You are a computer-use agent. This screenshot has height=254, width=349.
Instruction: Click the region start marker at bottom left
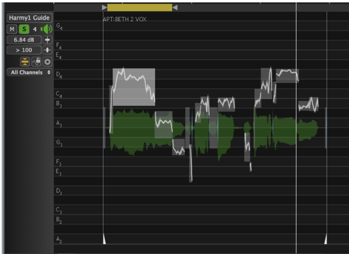[x=104, y=239]
